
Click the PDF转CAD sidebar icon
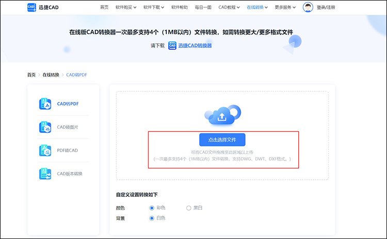click(45, 150)
